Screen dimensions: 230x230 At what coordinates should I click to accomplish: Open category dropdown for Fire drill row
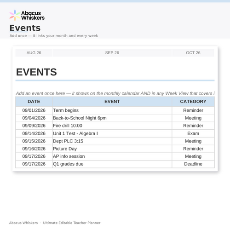click(193, 126)
